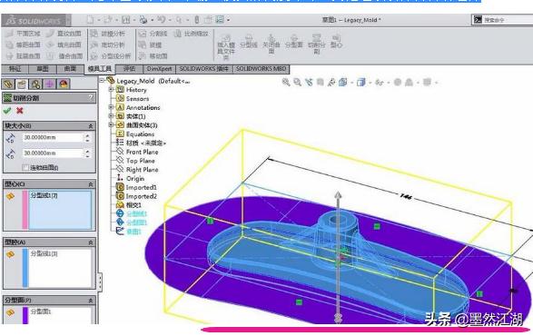The height and width of the screenshot is (336, 533).
Task: Select the 拔模 draft tool
Action: 151,44
